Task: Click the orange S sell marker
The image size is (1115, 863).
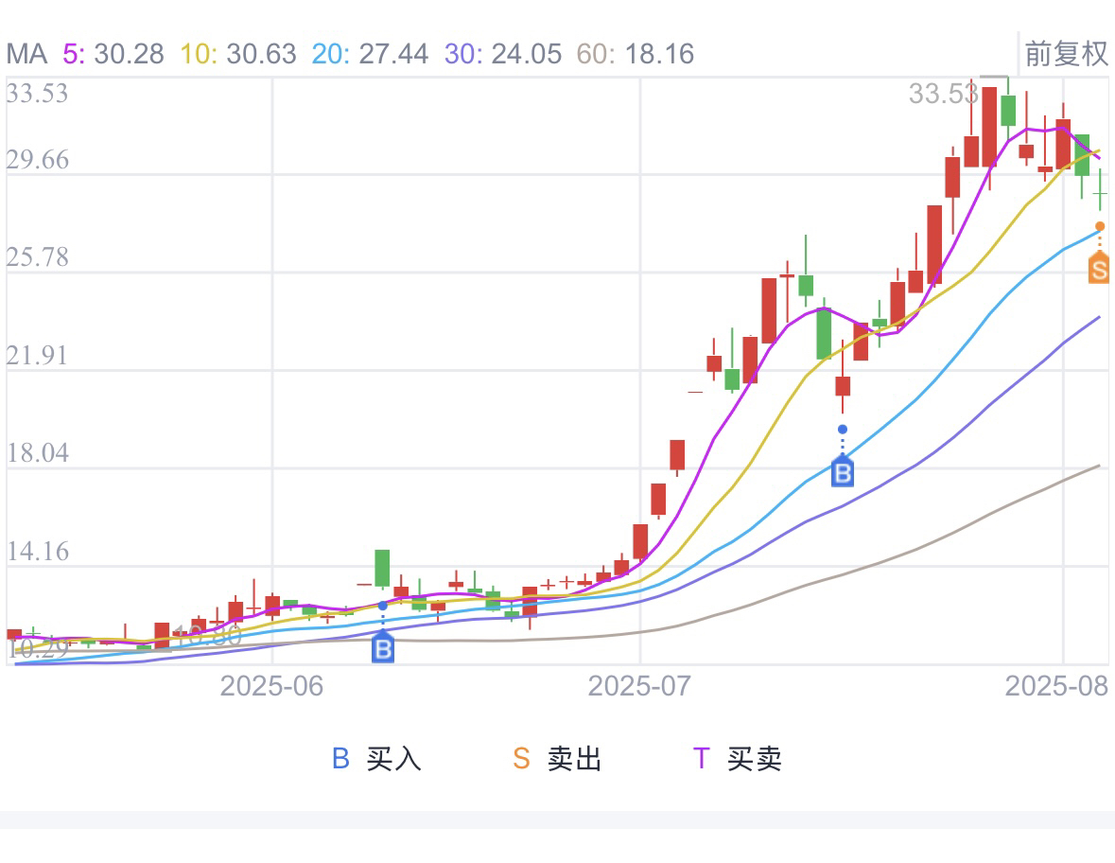Action: 1099,269
